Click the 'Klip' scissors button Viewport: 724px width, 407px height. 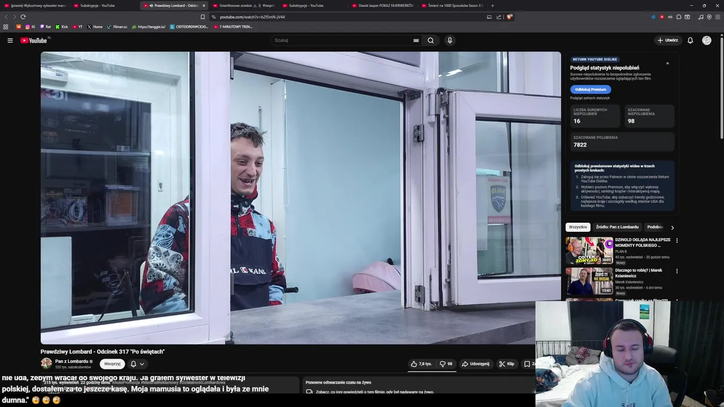507,364
